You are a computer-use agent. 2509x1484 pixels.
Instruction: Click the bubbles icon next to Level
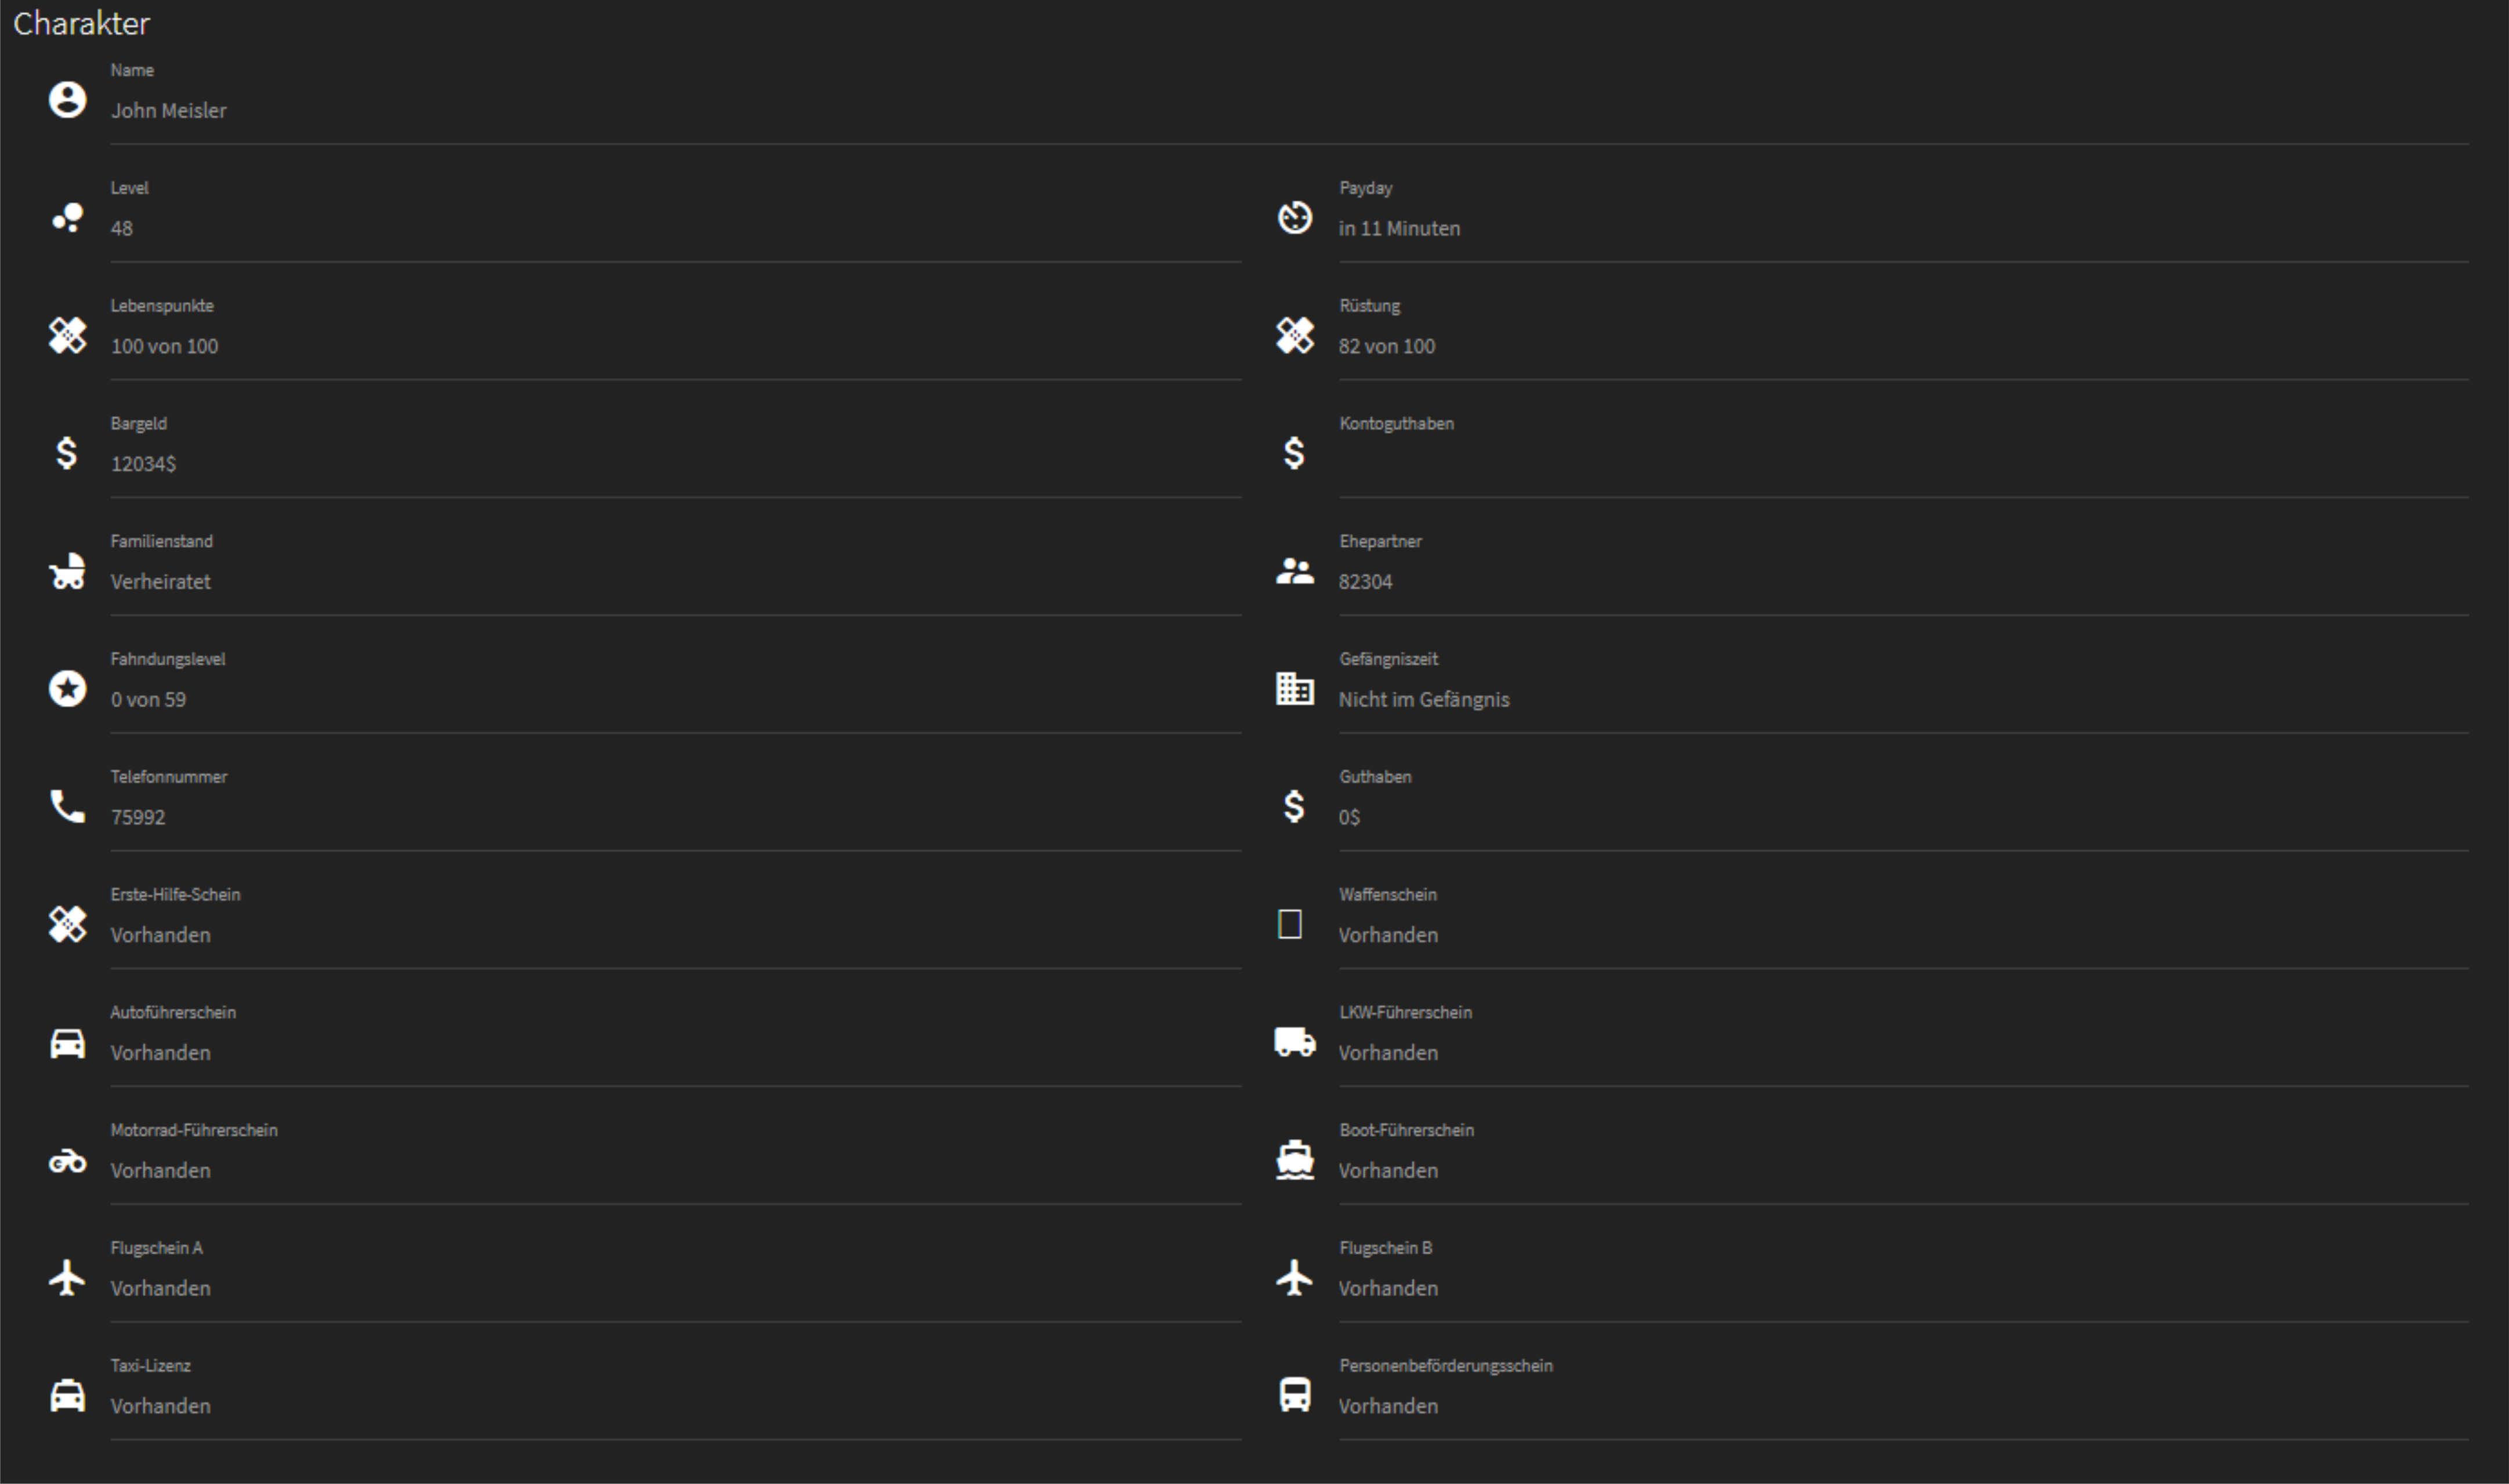tap(67, 218)
